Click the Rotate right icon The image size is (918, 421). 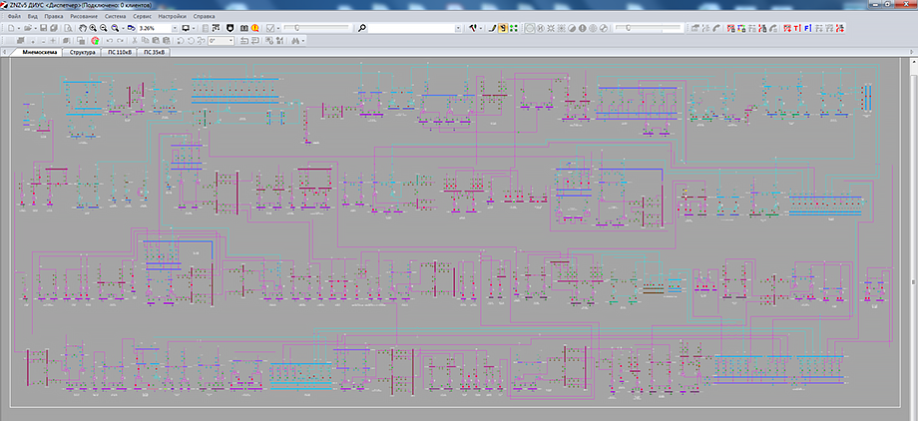(x=191, y=40)
